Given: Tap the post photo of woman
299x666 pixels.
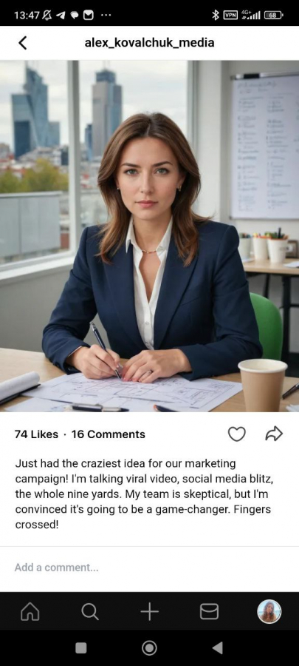Looking at the screenshot, I should [x=149, y=236].
